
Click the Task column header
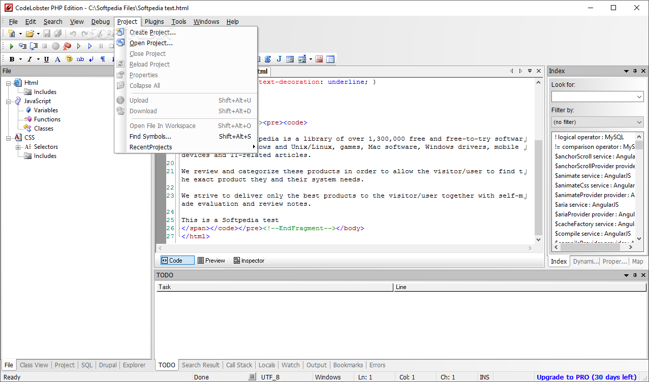pos(275,287)
